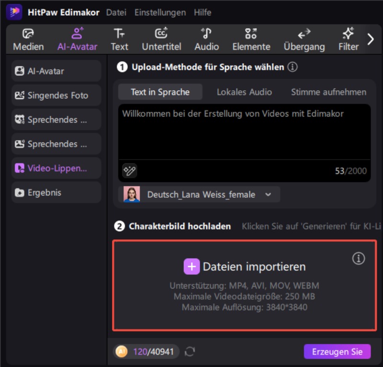Open the Medien toolbar section
Image resolution: width=383 pixels, height=367 pixels.
point(28,40)
